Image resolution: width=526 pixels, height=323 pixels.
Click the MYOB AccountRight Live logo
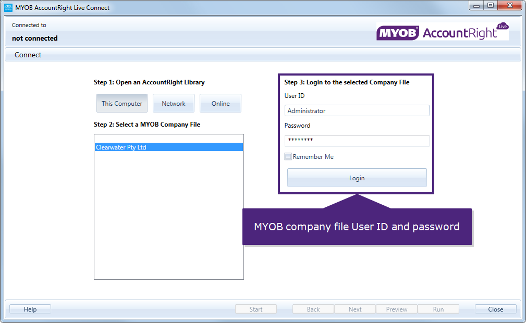click(442, 31)
